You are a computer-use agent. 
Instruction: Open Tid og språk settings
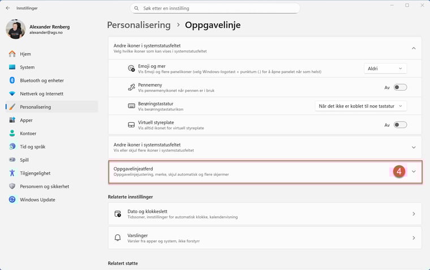click(x=52, y=147)
